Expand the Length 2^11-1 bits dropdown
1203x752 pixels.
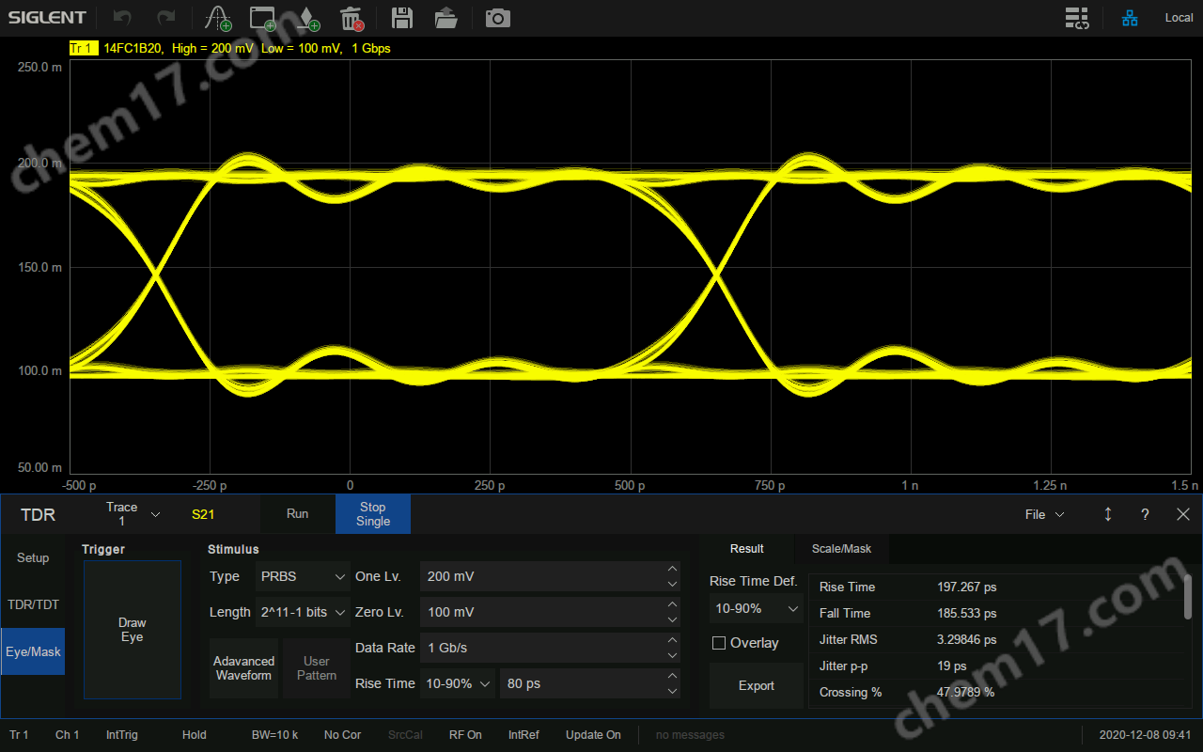pyautogui.click(x=302, y=612)
